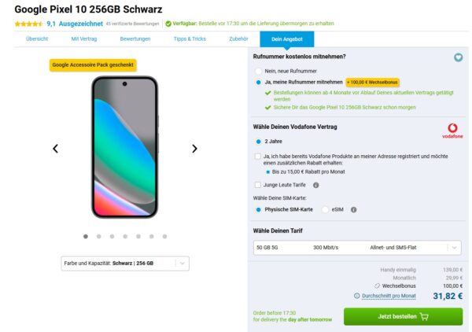472x332 pixels.
Task: Click the star rating icons
Action: click(x=28, y=24)
